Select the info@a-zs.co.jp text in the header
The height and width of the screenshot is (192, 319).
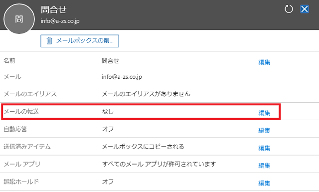pyautogui.click(x=60, y=21)
